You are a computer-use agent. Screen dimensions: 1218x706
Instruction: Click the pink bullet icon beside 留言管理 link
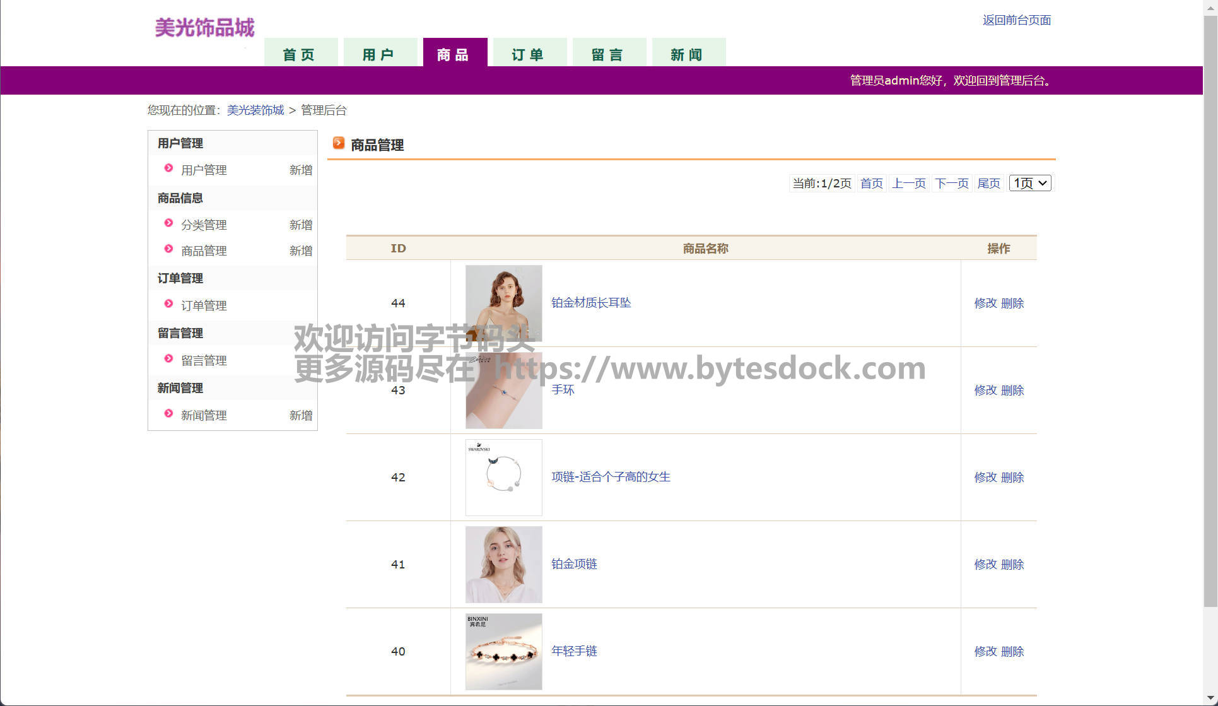tap(168, 358)
